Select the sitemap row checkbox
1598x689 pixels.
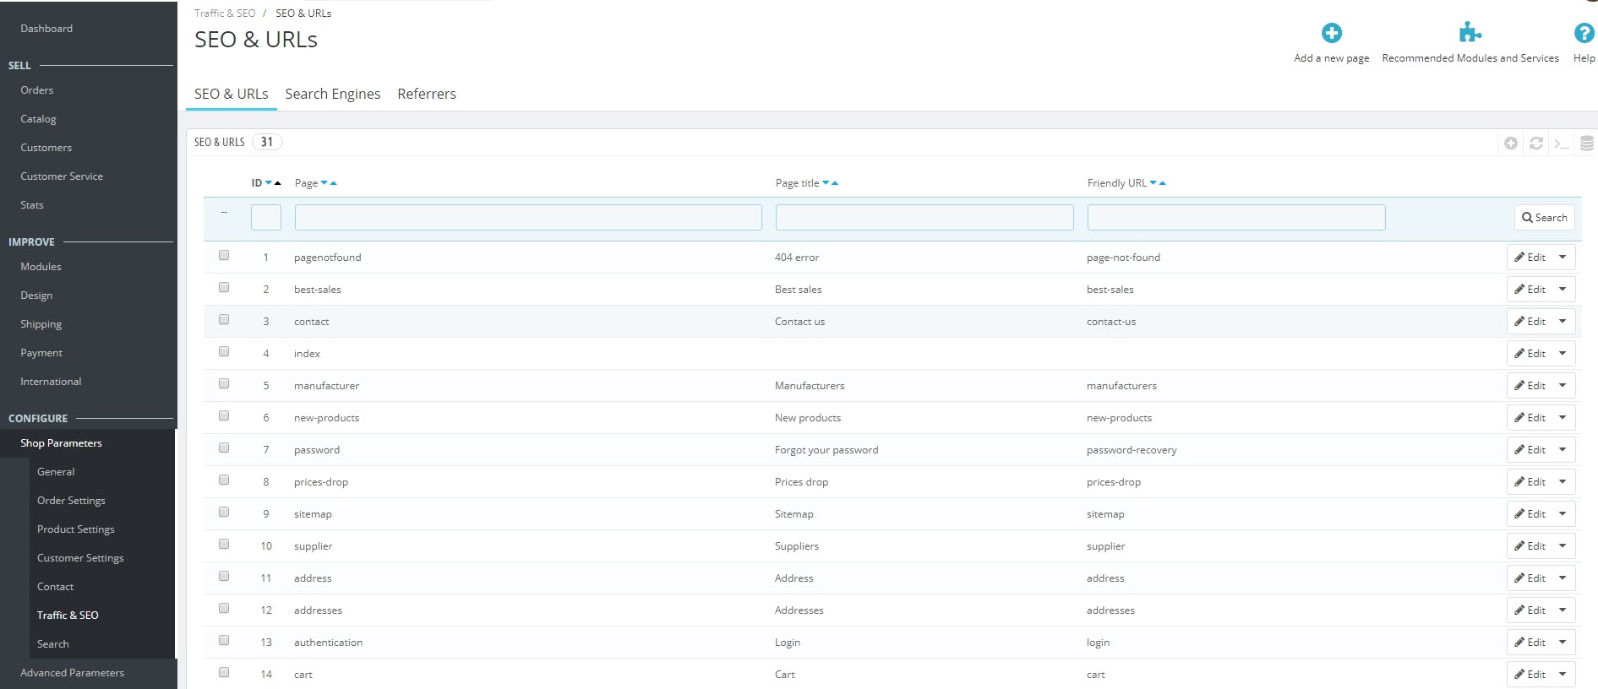click(x=224, y=512)
